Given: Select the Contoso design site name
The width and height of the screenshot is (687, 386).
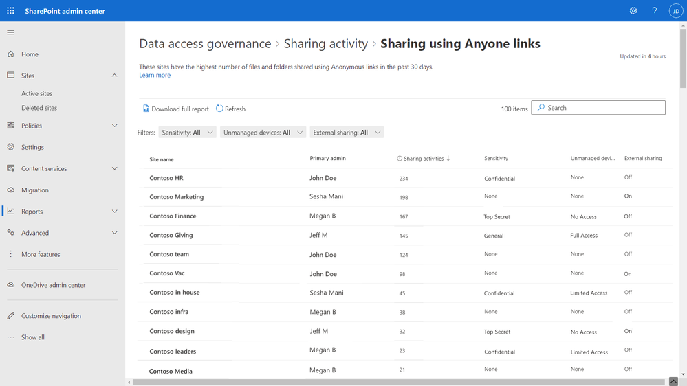Looking at the screenshot, I should tap(172, 331).
